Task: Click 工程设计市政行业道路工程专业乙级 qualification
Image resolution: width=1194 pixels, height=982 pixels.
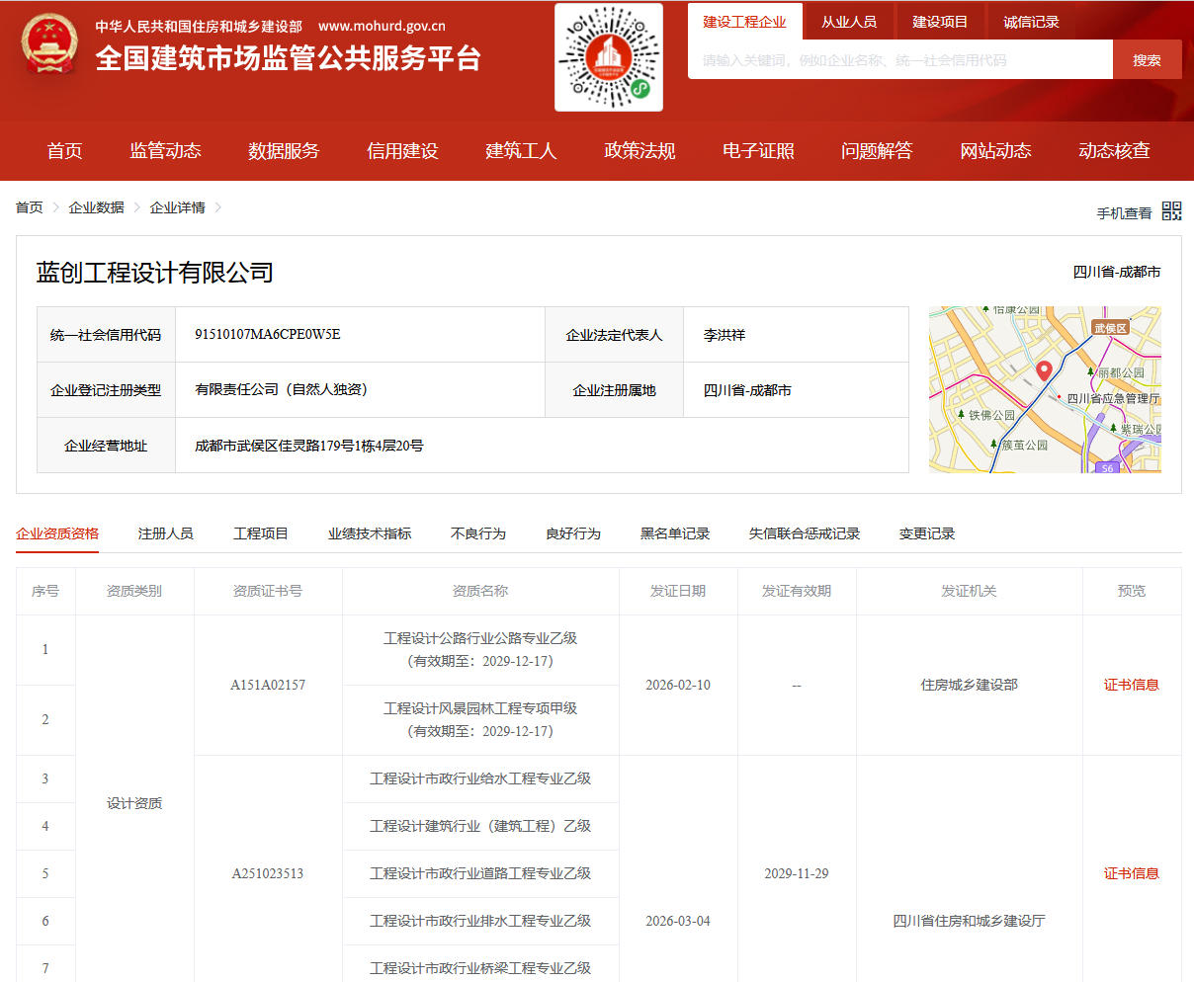Action: tap(480, 873)
